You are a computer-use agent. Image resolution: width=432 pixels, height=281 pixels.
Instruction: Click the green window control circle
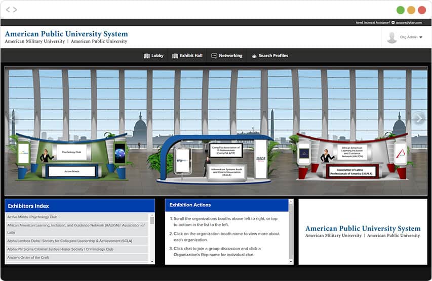pyautogui.click(x=400, y=10)
